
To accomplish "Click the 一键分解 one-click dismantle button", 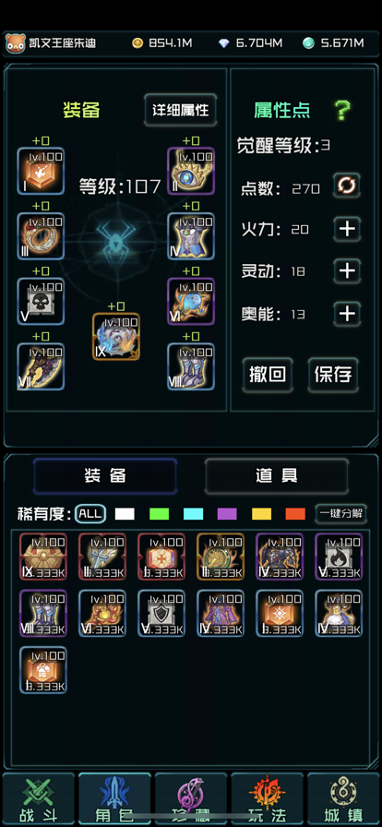I will click(x=340, y=514).
